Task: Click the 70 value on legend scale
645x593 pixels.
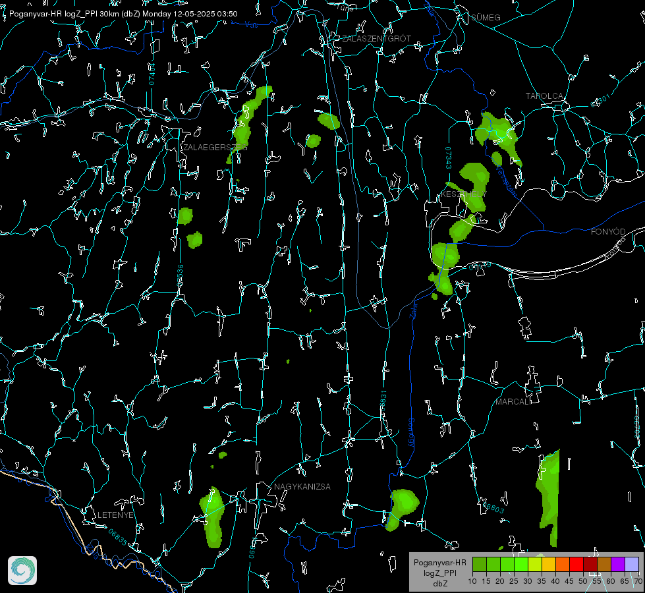Action: (638, 581)
